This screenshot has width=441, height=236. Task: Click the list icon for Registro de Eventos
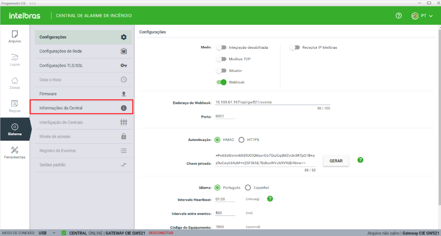click(124, 151)
